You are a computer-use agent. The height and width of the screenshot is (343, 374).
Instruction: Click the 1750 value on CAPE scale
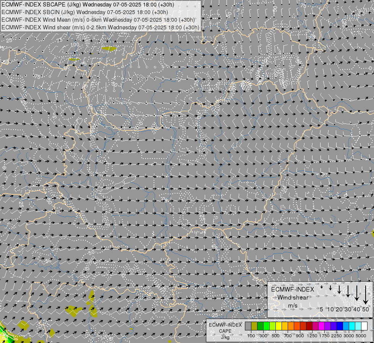click(x=324, y=336)
